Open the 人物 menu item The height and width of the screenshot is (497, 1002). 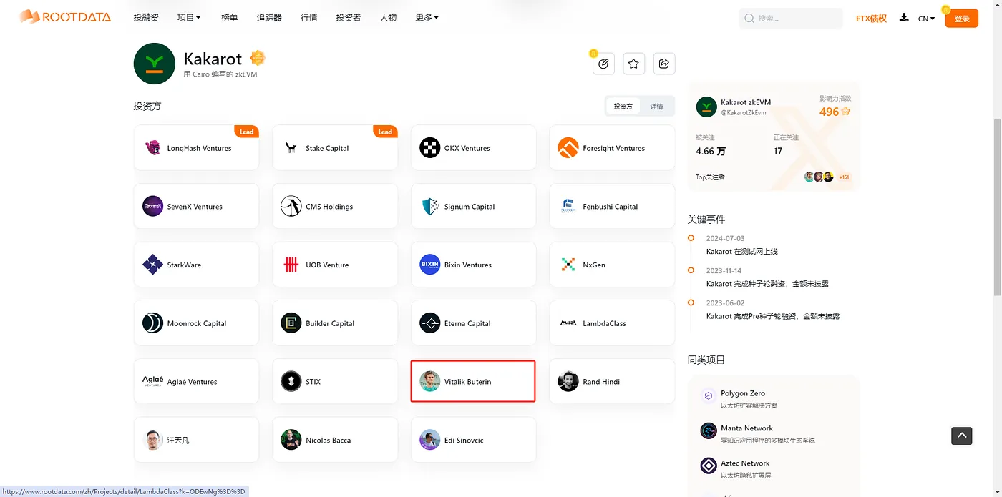(x=388, y=18)
